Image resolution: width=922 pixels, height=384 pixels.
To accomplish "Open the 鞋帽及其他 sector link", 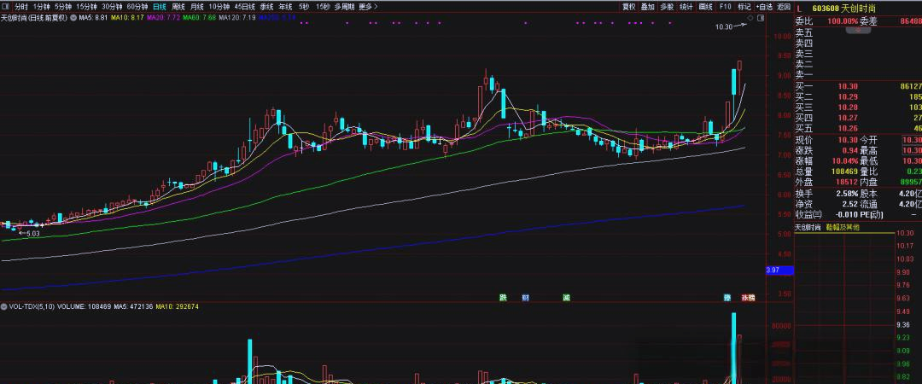I will 843,227.
